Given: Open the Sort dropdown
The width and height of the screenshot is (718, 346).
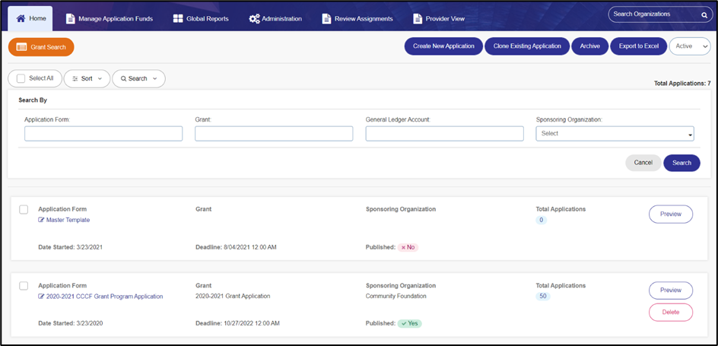Looking at the screenshot, I should coord(87,79).
